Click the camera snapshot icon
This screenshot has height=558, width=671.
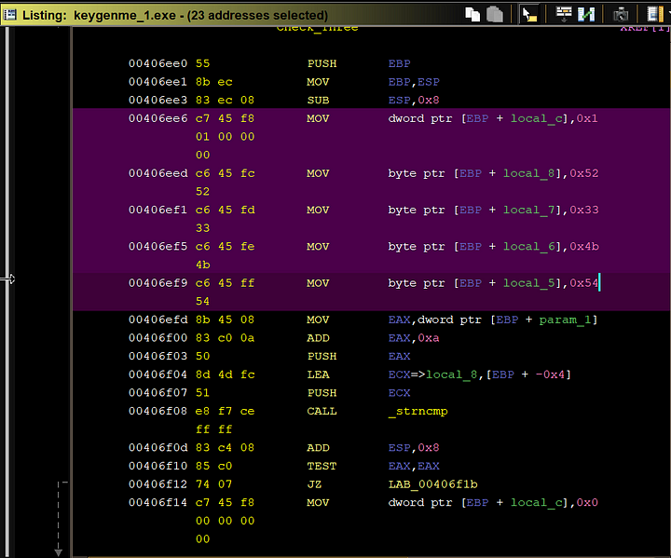pyautogui.click(x=621, y=15)
